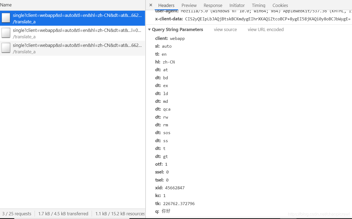
Task: Click the dt: t parameter
Action: (160, 148)
